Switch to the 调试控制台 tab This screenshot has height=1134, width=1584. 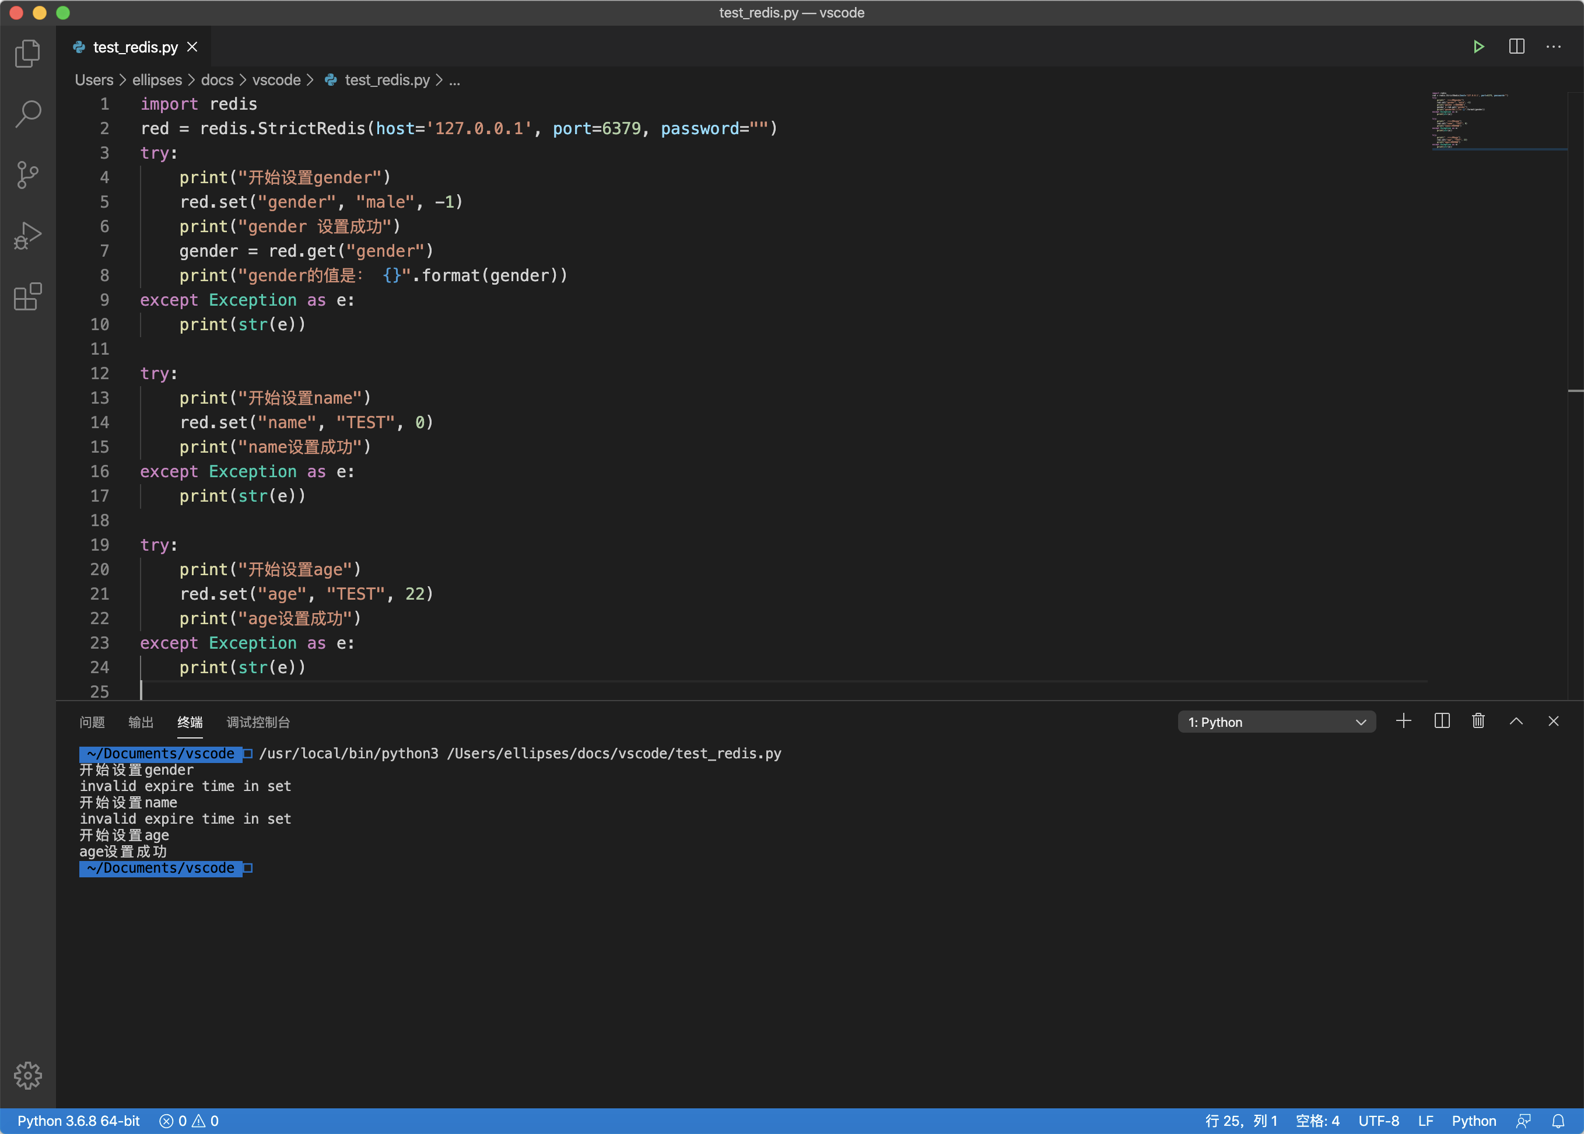258,723
